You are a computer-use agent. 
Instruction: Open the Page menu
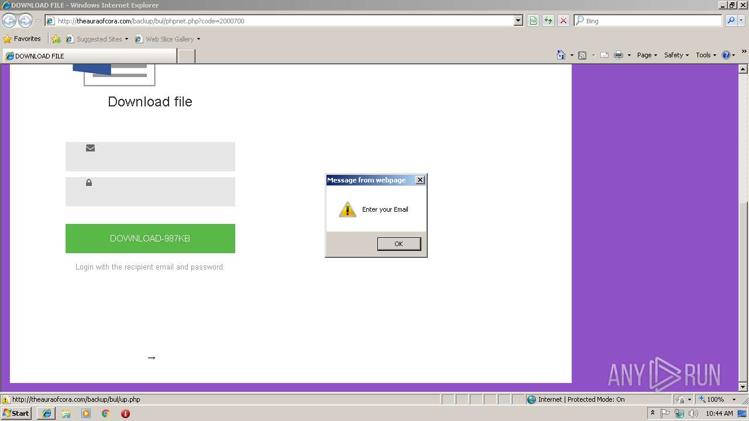pos(647,55)
